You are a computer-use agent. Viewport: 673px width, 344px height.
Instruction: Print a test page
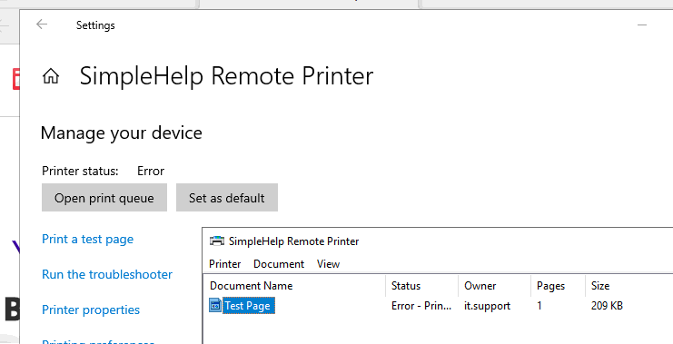point(87,239)
